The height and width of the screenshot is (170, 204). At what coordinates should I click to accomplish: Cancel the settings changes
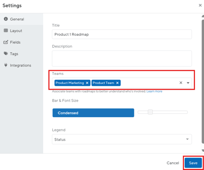click(x=173, y=163)
